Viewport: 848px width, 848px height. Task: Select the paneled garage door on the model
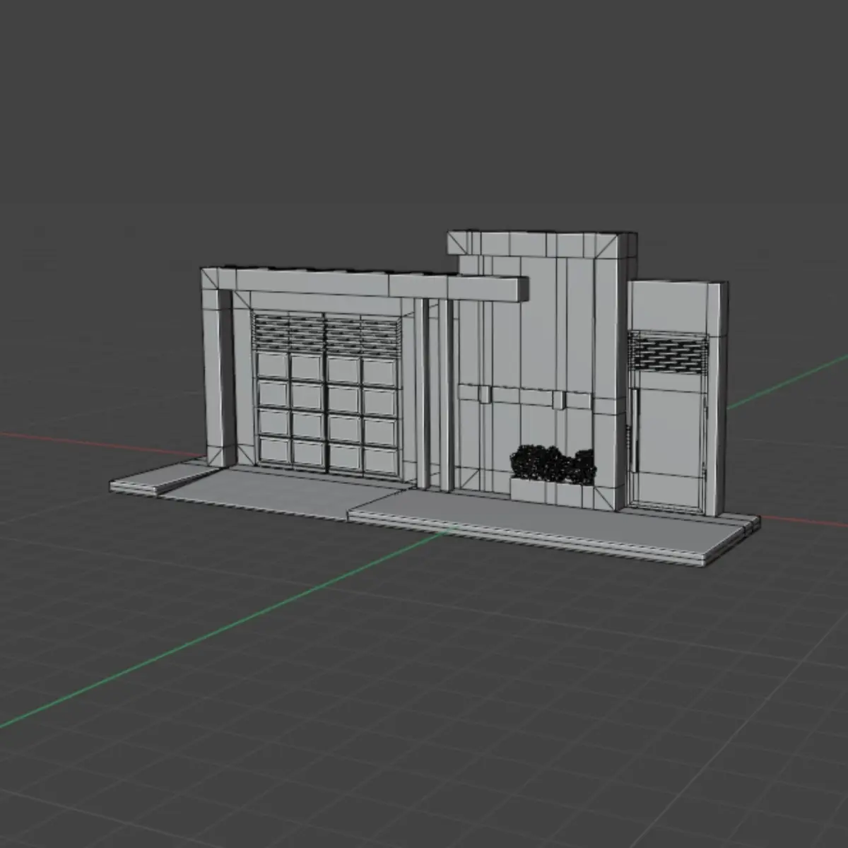coord(326,394)
